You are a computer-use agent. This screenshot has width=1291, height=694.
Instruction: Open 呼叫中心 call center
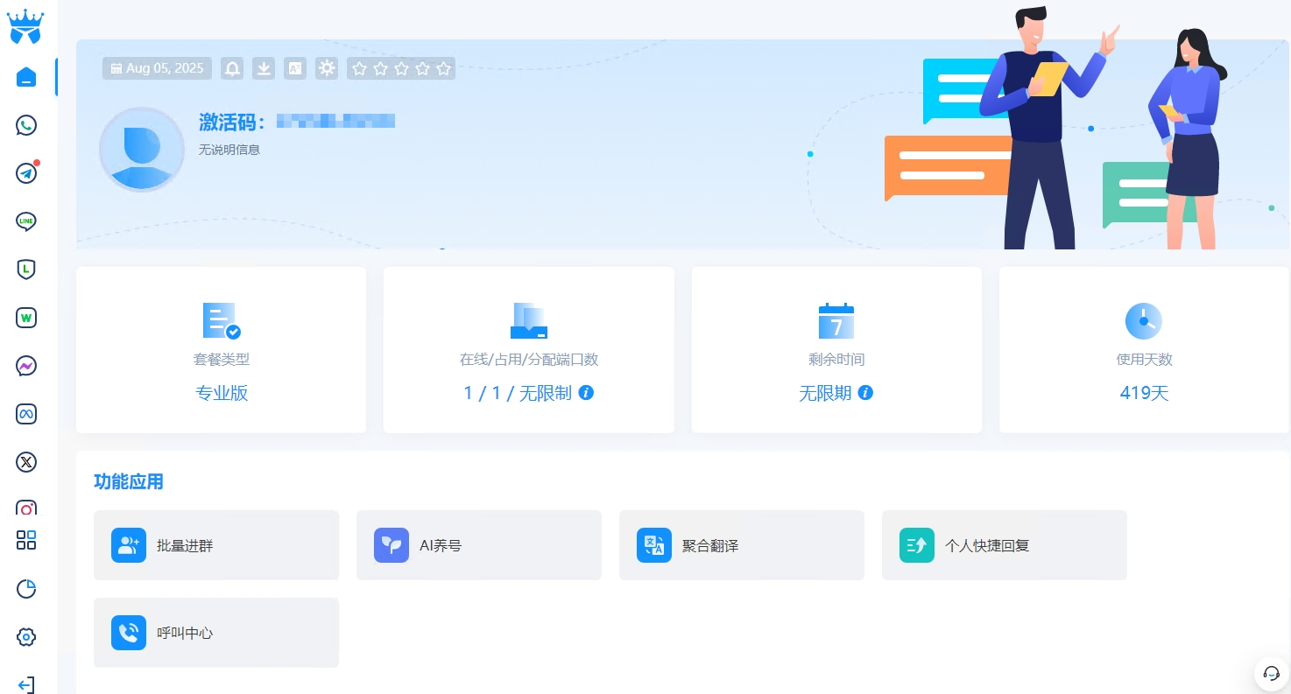(215, 633)
